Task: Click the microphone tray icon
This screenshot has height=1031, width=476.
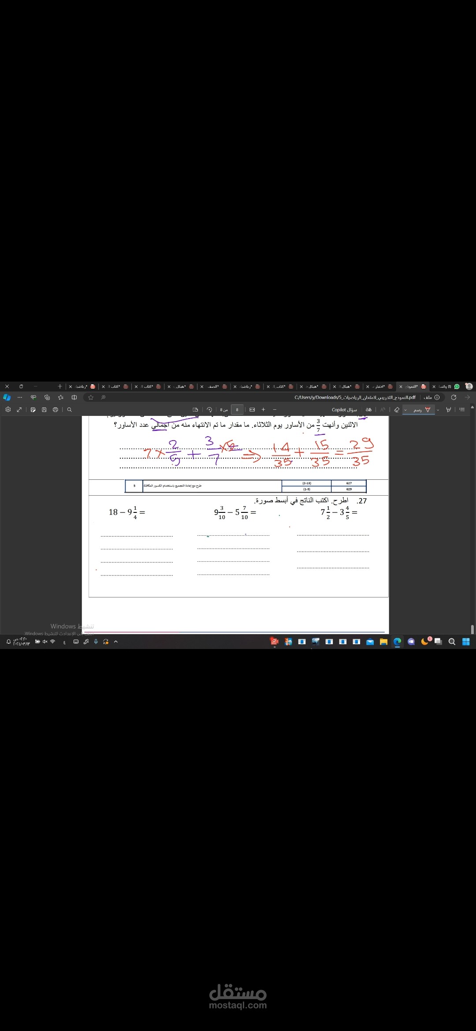Action: (96, 642)
